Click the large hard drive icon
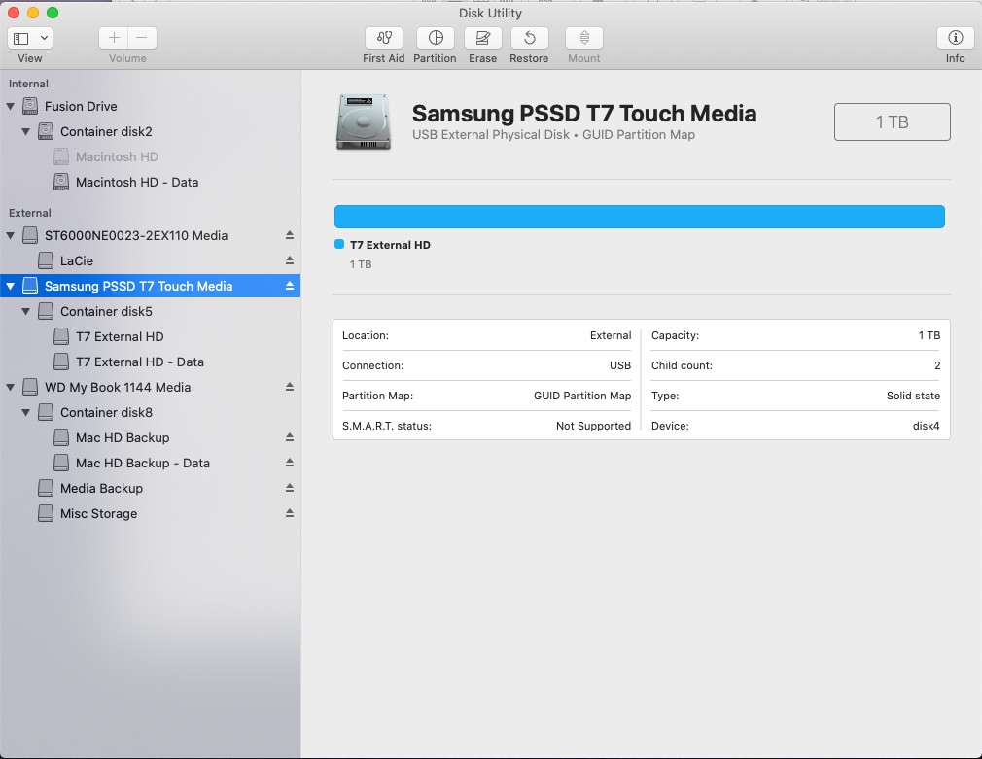Screen dimensions: 982x759 pos(364,122)
